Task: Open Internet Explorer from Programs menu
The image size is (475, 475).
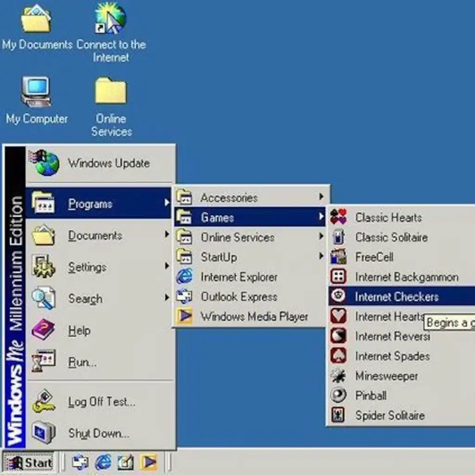Action: pyautogui.click(x=250, y=277)
